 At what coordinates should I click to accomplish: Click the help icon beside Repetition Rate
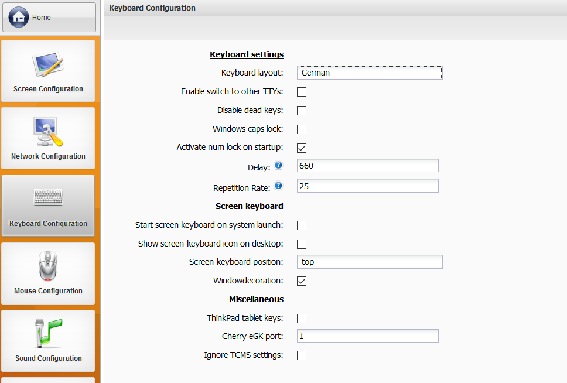pos(278,186)
